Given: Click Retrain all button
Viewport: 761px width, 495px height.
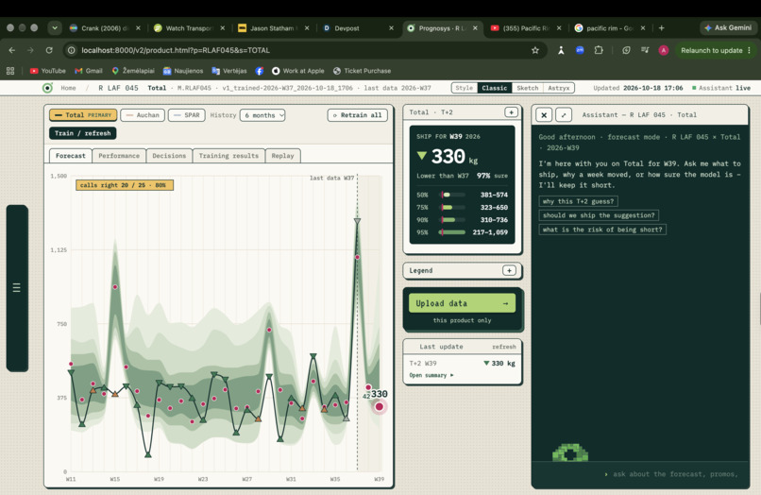Looking at the screenshot, I should point(358,115).
